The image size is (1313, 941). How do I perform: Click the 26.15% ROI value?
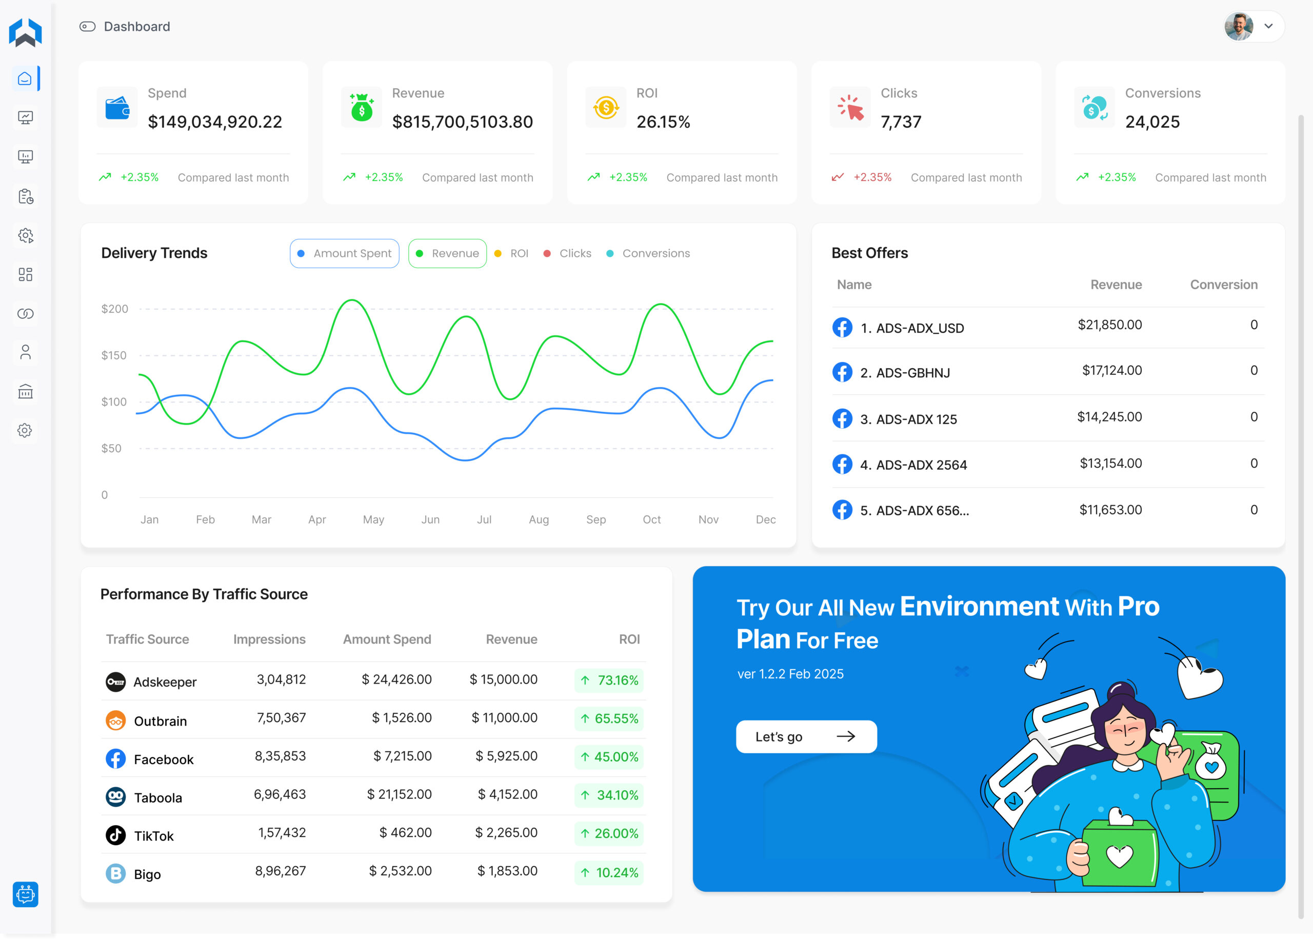664,122
